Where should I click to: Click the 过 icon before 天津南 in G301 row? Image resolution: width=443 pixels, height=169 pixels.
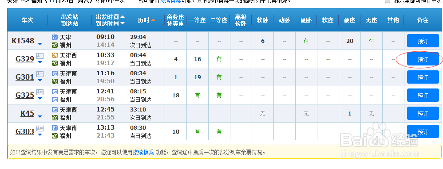click(x=55, y=73)
